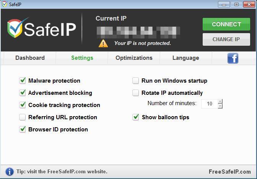Click the SafeIP title bar icon

coord(4,4)
